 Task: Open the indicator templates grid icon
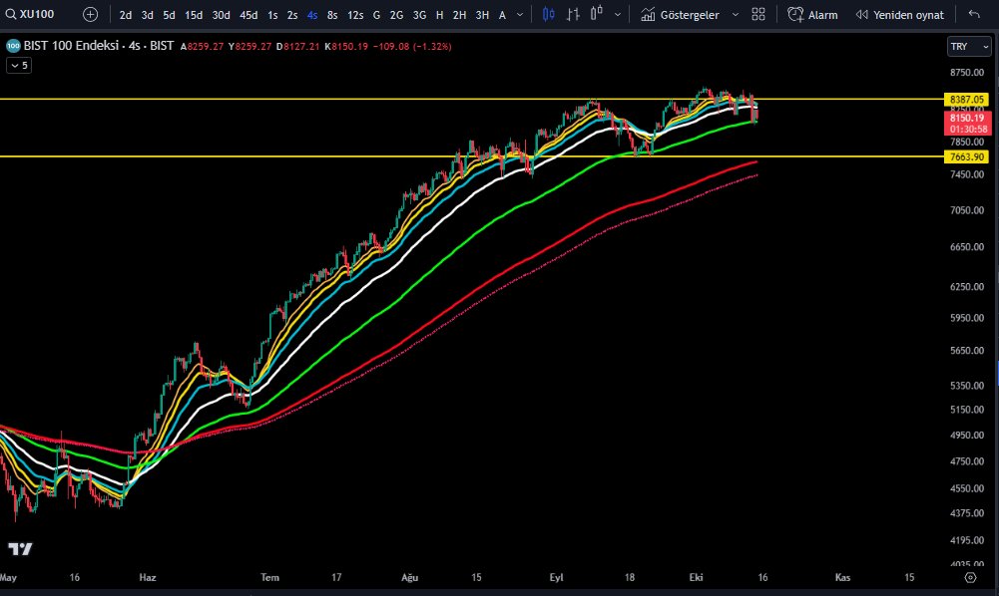coord(758,14)
